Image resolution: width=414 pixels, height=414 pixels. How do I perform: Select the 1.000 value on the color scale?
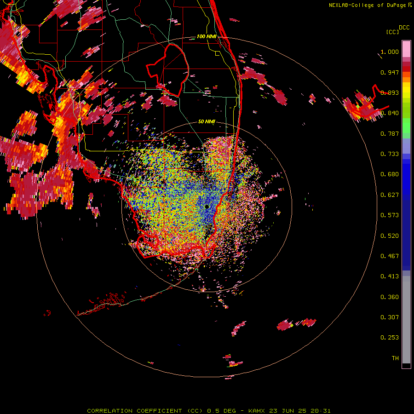tap(390, 52)
